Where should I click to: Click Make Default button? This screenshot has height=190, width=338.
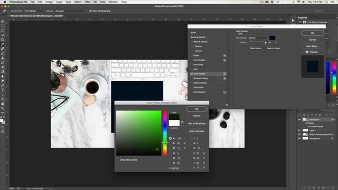tap(256, 48)
